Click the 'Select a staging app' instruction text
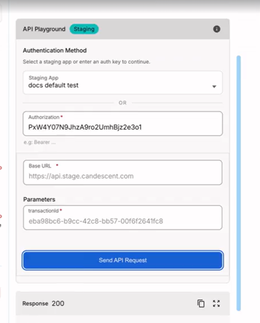The image size is (260, 323). coord(86,62)
